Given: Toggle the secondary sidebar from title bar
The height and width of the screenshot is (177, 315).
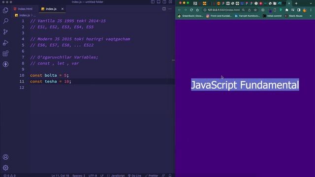Looking at the screenshot, I should click(164, 2).
